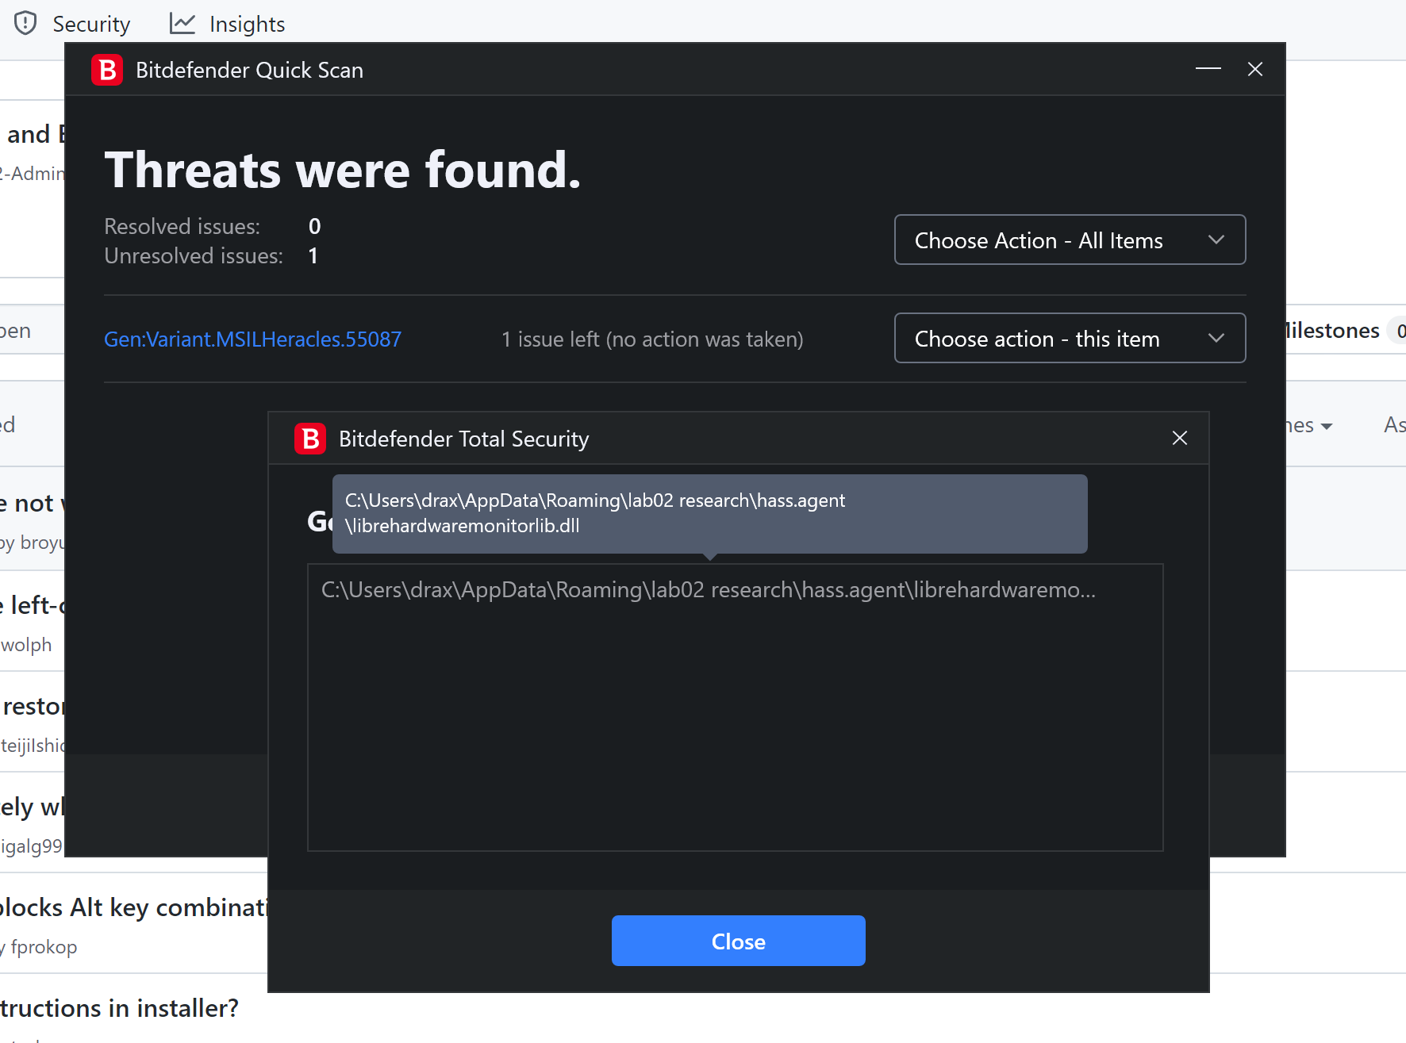1406x1043 pixels.
Task: Dismiss the Total Security dialog with its X
Action: click(x=1180, y=438)
